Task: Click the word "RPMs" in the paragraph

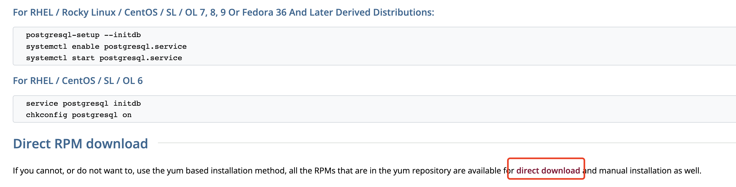Action: pos(325,171)
